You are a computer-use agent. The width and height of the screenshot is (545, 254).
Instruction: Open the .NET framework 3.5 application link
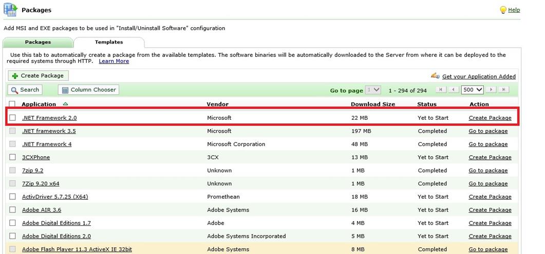click(49, 131)
